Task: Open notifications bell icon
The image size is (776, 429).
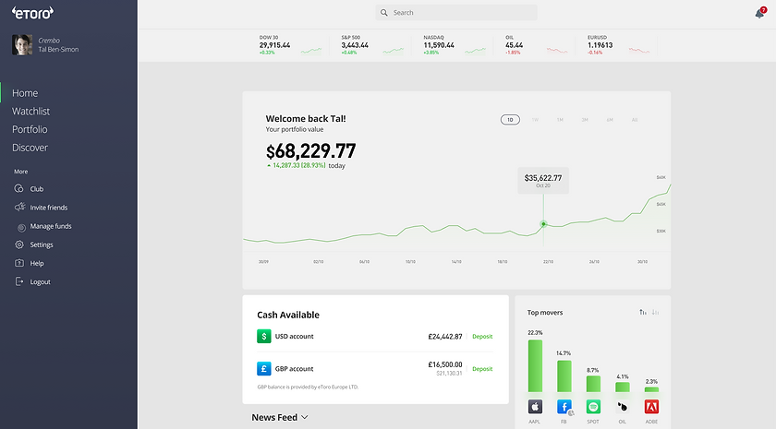Action: tap(760, 13)
